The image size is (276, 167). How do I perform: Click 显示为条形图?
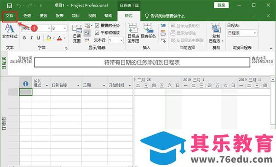tap(185, 26)
